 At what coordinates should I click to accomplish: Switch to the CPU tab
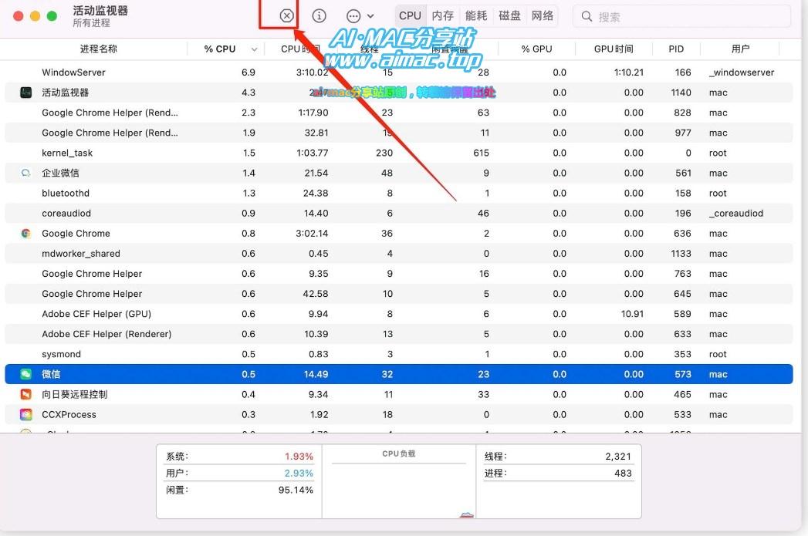tap(411, 16)
